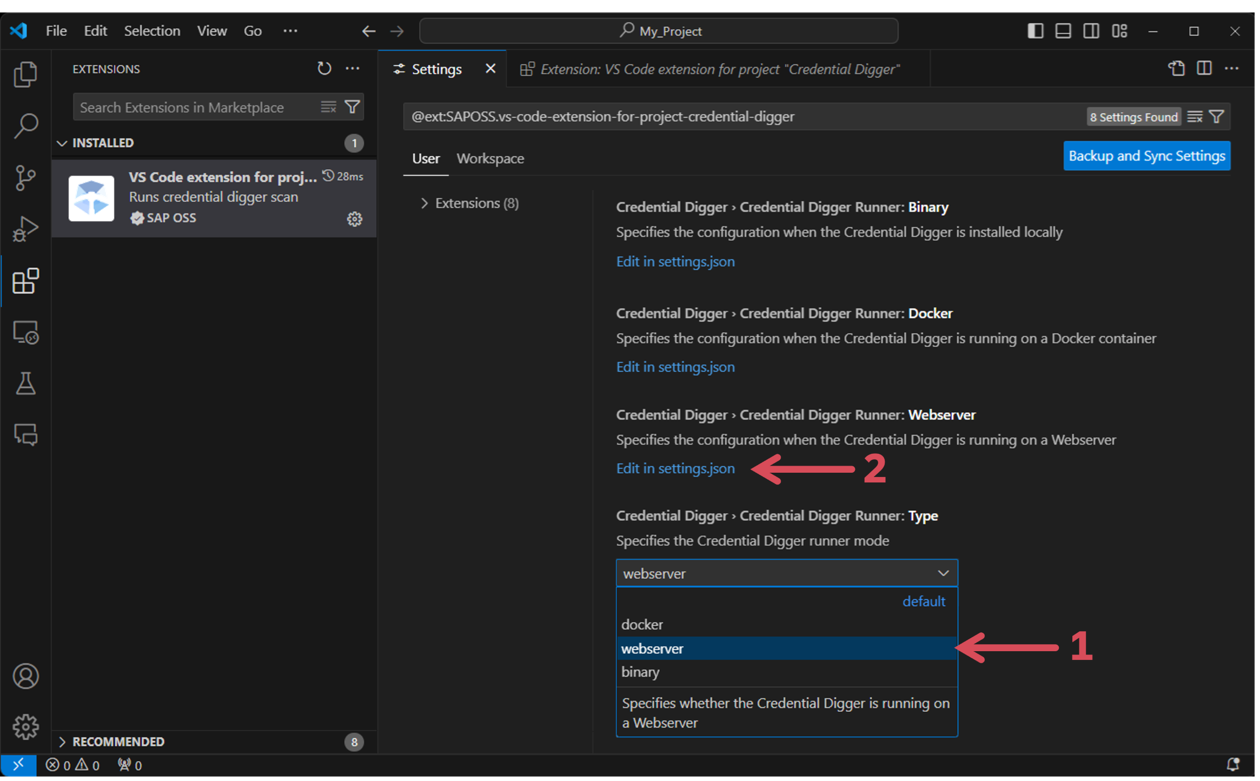The height and width of the screenshot is (781, 1260).
Task: Select the Credential Digger extension entry
Action: click(214, 197)
